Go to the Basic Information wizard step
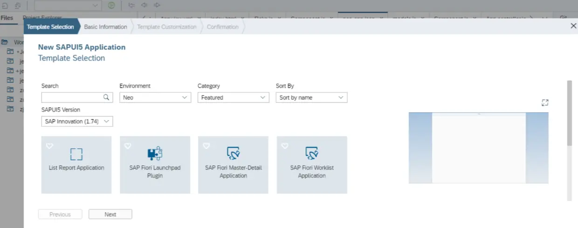The image size is (578, 228). 105,27
